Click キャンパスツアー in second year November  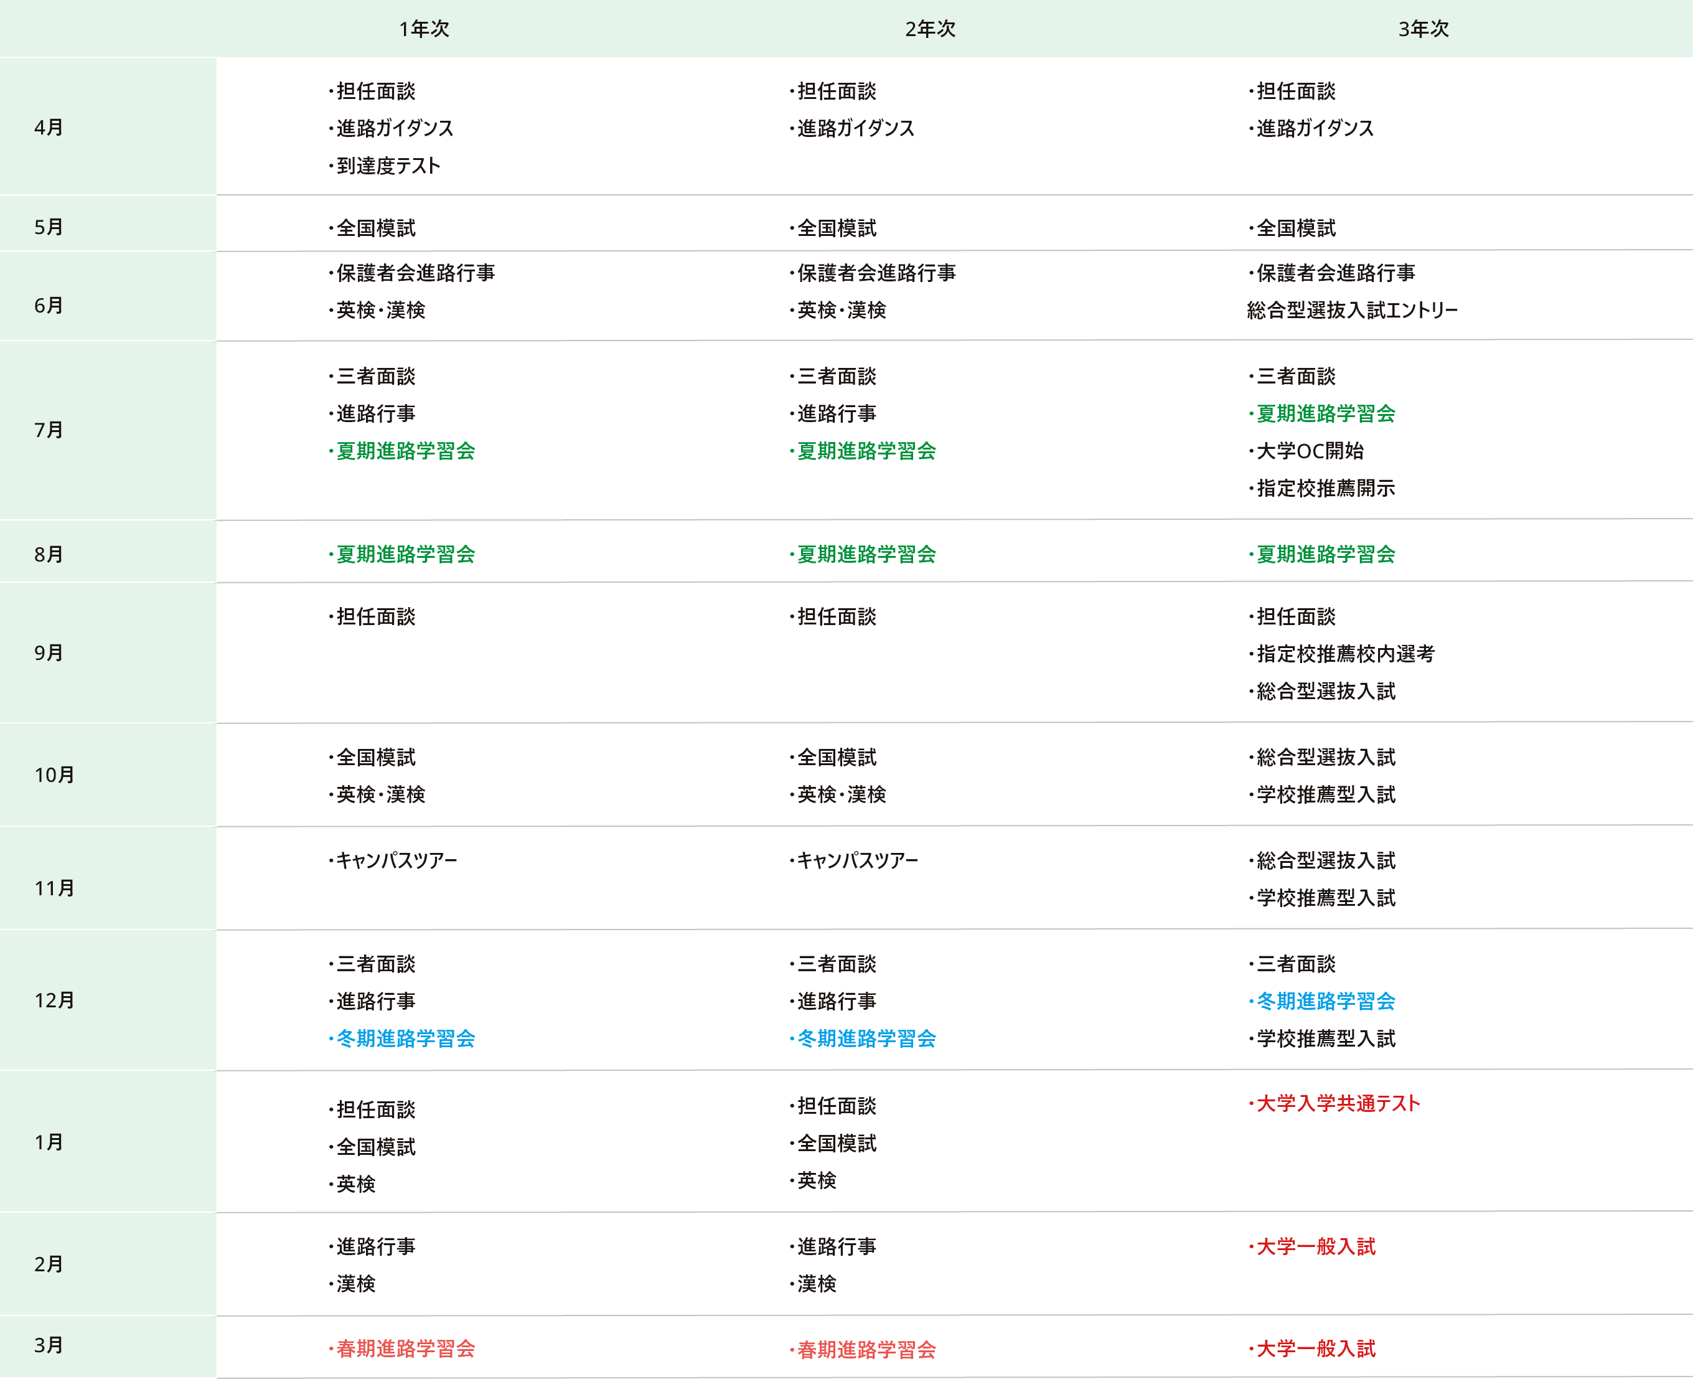pos(857,861)
